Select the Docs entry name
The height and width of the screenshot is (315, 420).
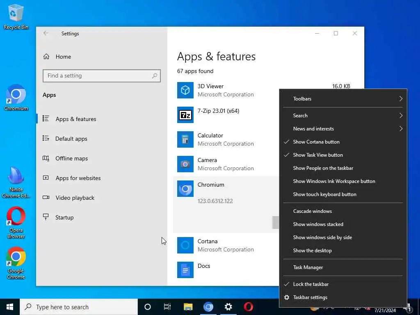(204, 266)
